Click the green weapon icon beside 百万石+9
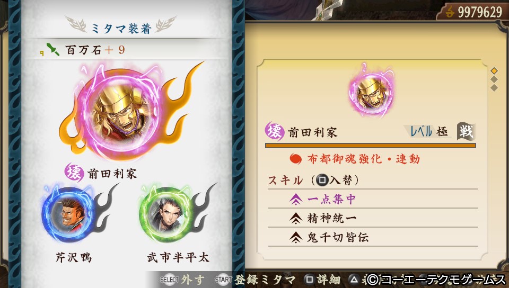 pyautogui.click(x=53, y=49)
